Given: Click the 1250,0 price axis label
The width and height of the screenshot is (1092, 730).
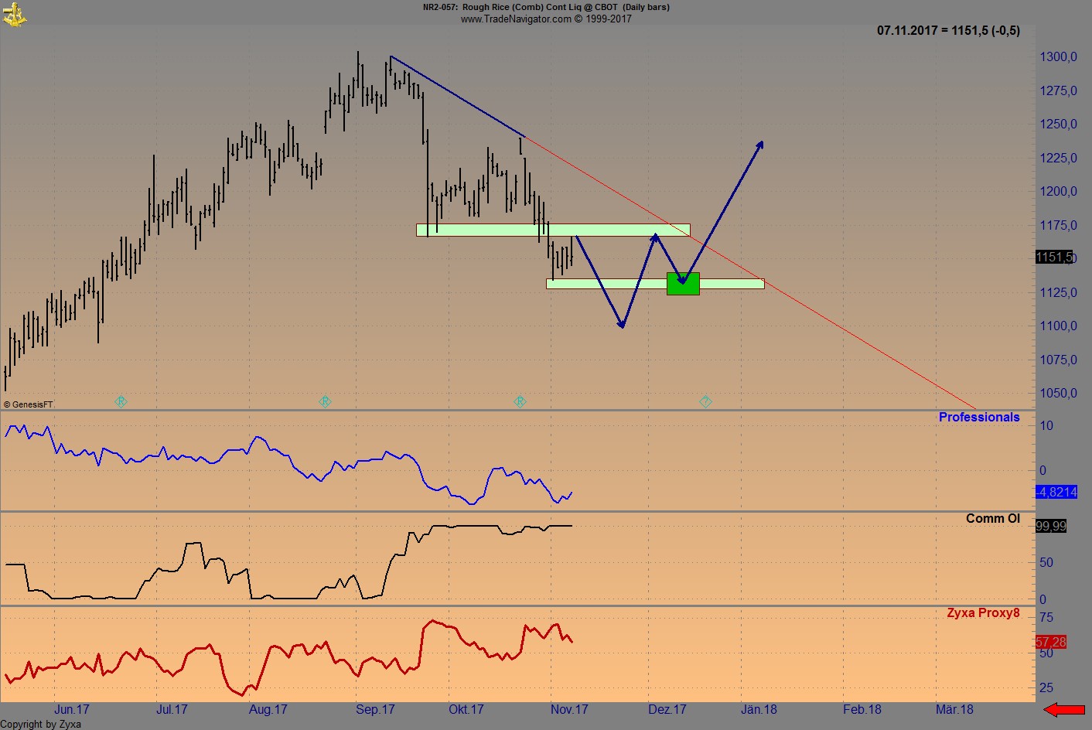Looking at the screenshot, I should 1058,124.
